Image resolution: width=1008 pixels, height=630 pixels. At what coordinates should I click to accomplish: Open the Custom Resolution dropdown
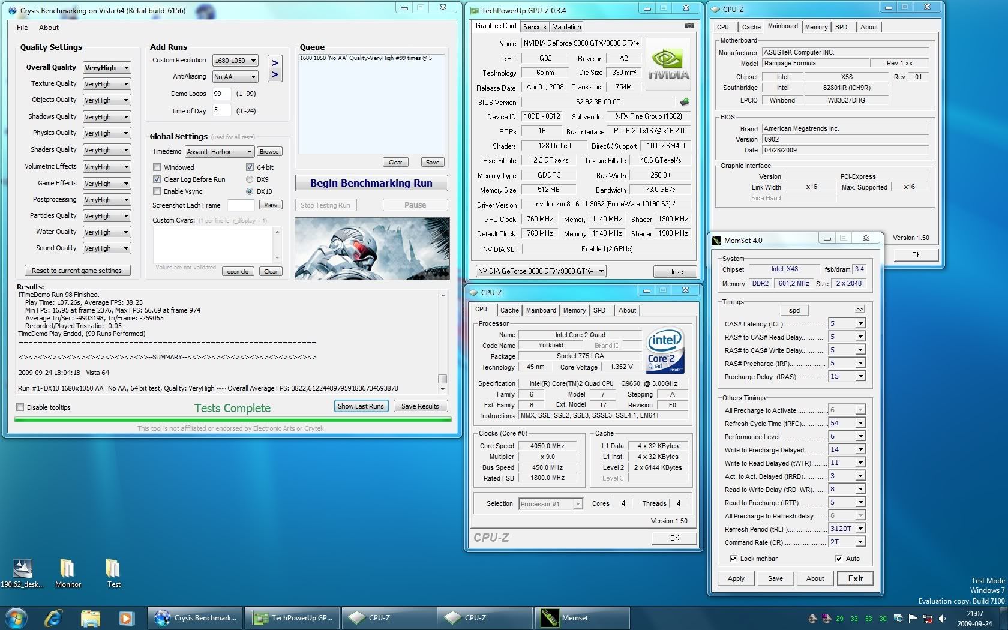(x=235, y=61)
